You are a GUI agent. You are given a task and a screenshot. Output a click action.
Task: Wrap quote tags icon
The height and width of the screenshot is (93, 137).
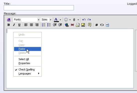point(90,25)
